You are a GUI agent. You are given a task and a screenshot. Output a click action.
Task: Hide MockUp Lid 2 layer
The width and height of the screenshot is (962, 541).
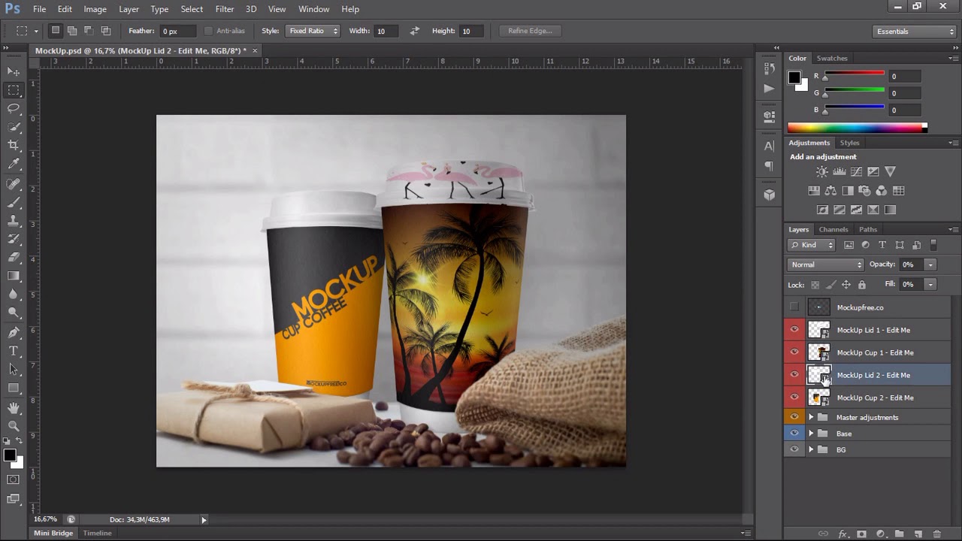click(x=794, y=375)
